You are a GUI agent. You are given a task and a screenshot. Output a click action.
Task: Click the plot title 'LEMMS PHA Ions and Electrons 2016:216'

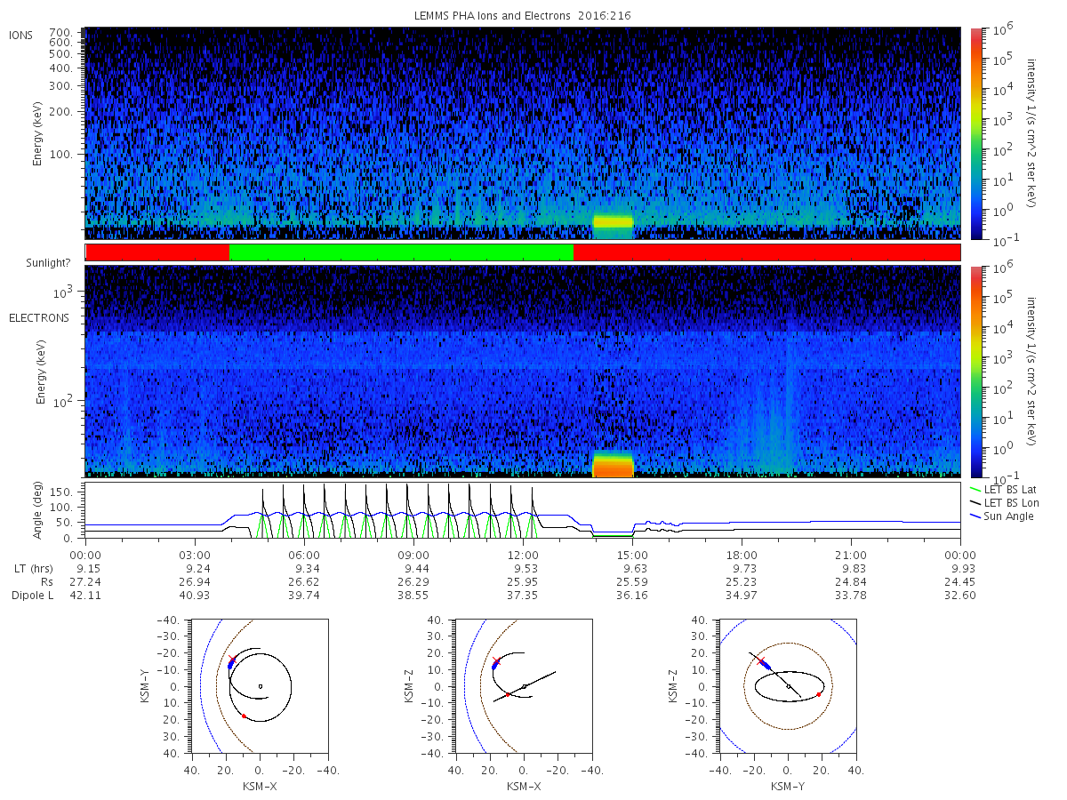pos(523,16)
